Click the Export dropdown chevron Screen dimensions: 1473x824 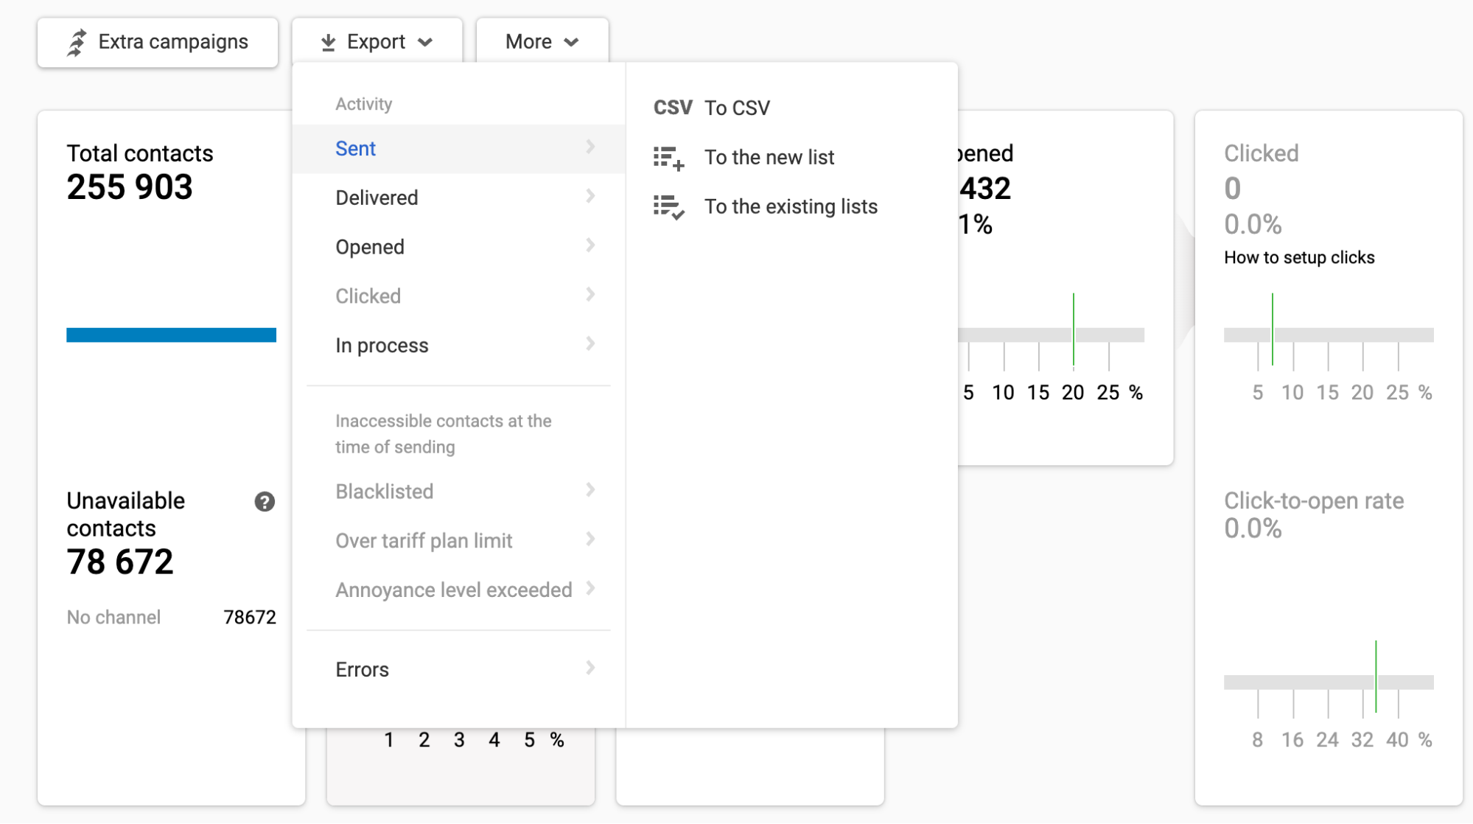[425, 43]
